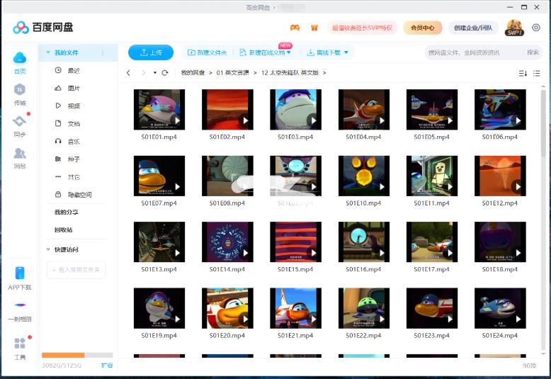
Task: Click the 01 英文资源 breadcrumb
Action: coord(232,73)
